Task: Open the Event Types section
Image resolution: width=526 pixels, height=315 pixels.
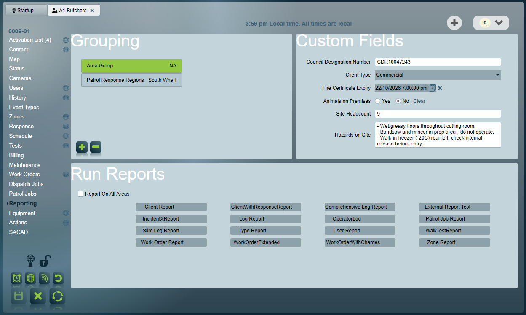Action: click(x=24, y=108)
